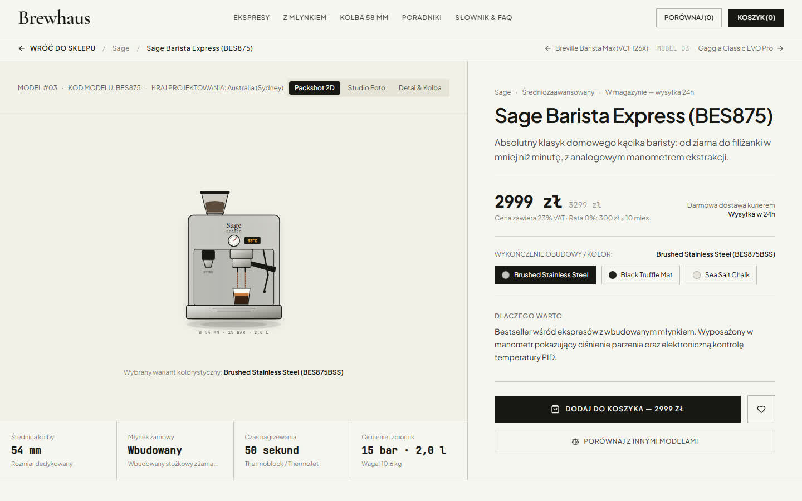Click the Porównaj (0) button
The image size is (802, 501).
[x=689, y=18]
